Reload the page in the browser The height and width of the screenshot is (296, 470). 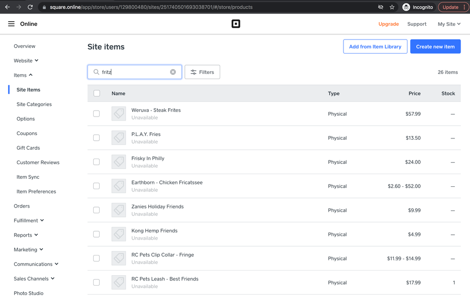click(30, 7)
